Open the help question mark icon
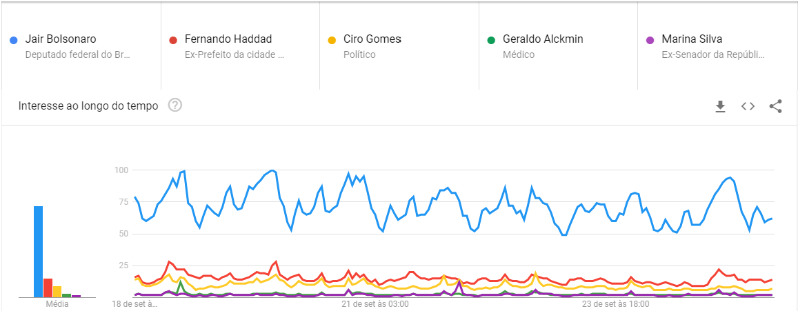 [x=175, y=106]
